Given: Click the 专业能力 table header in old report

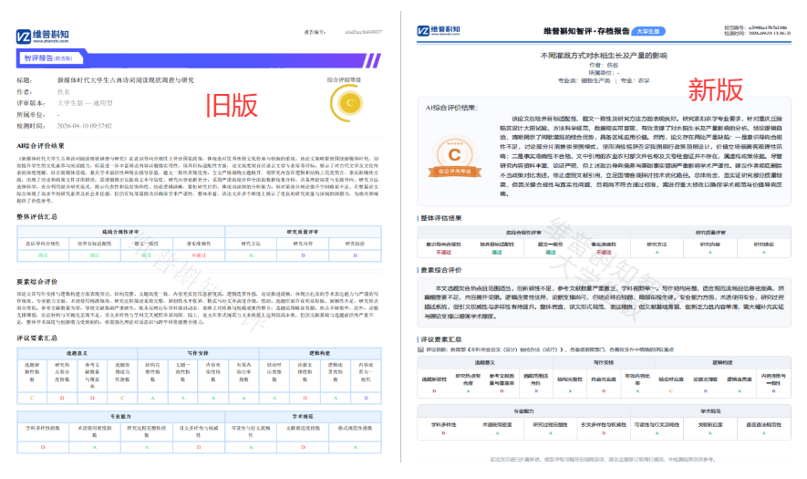Looking at the screenshot, I should (x=120, y=416).
